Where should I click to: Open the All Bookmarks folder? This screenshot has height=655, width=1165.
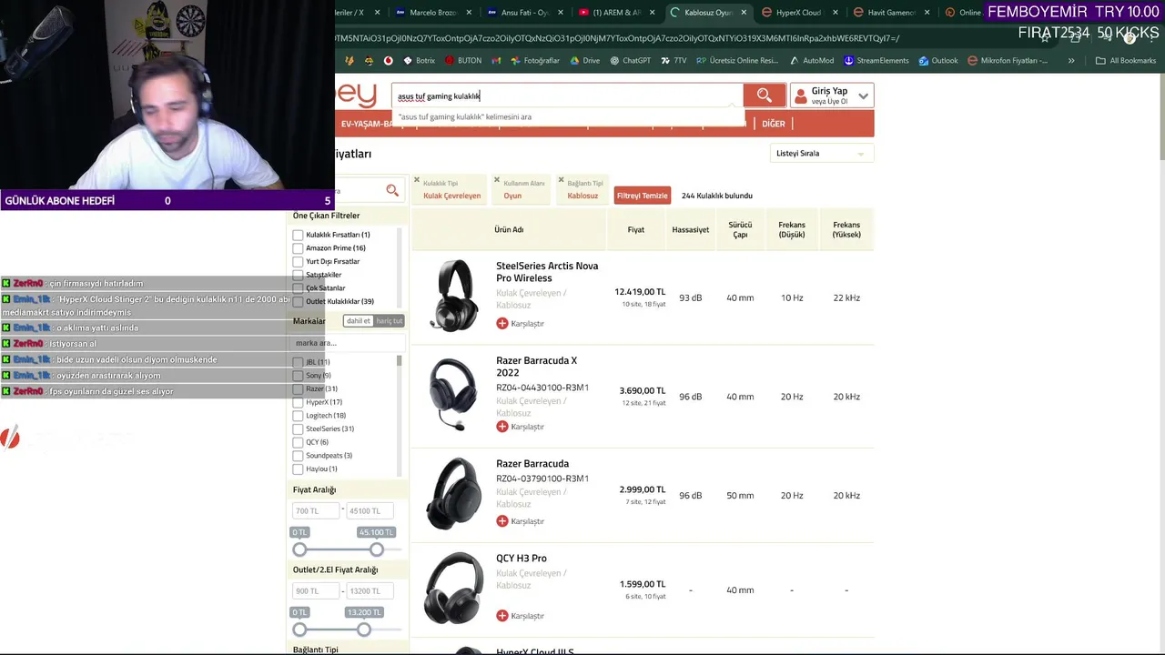pyautogui.click(x=1126, y=61)
